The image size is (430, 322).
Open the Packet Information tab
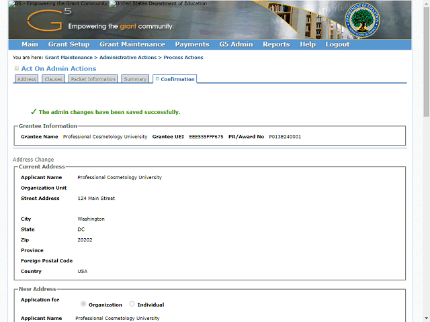pyautogui.click(x=93, y=79)
